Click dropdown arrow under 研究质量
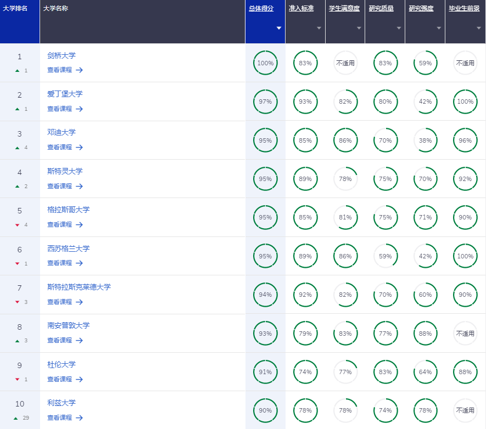Screen dimensions: 486x429 [x=399, y=28]
